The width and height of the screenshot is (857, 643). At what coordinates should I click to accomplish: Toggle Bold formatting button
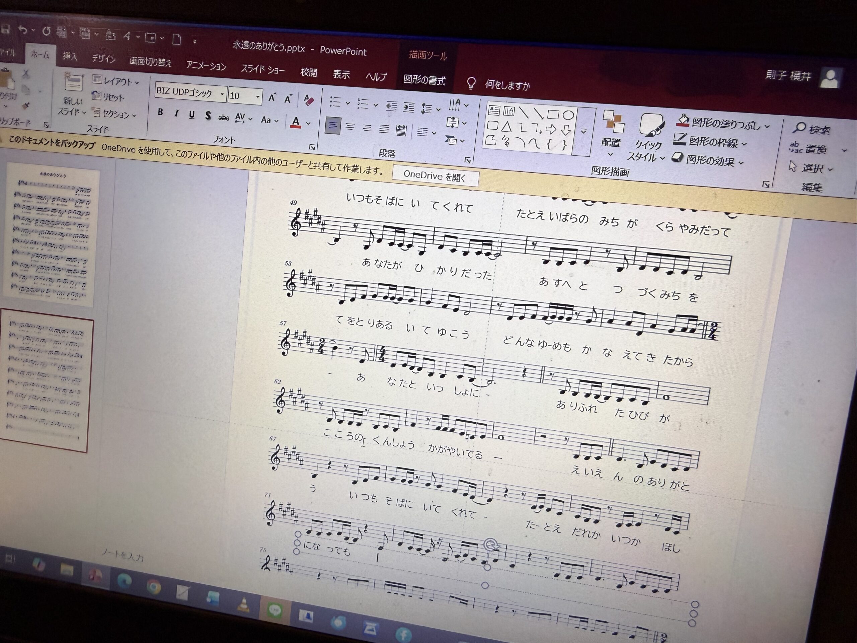click(160, 113)
